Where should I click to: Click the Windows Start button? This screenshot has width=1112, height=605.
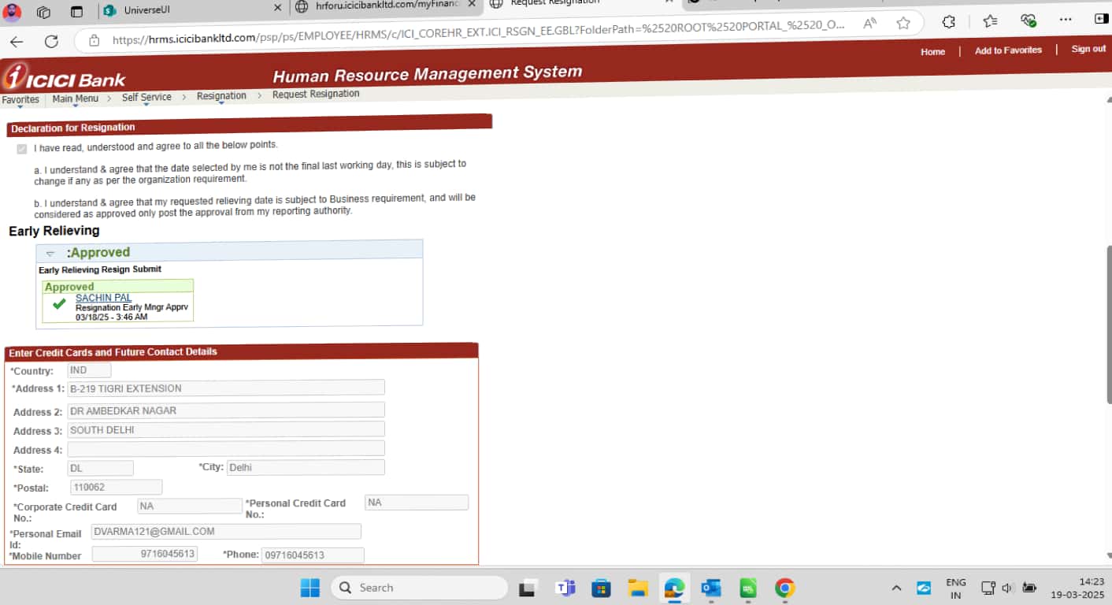point(310,588)
